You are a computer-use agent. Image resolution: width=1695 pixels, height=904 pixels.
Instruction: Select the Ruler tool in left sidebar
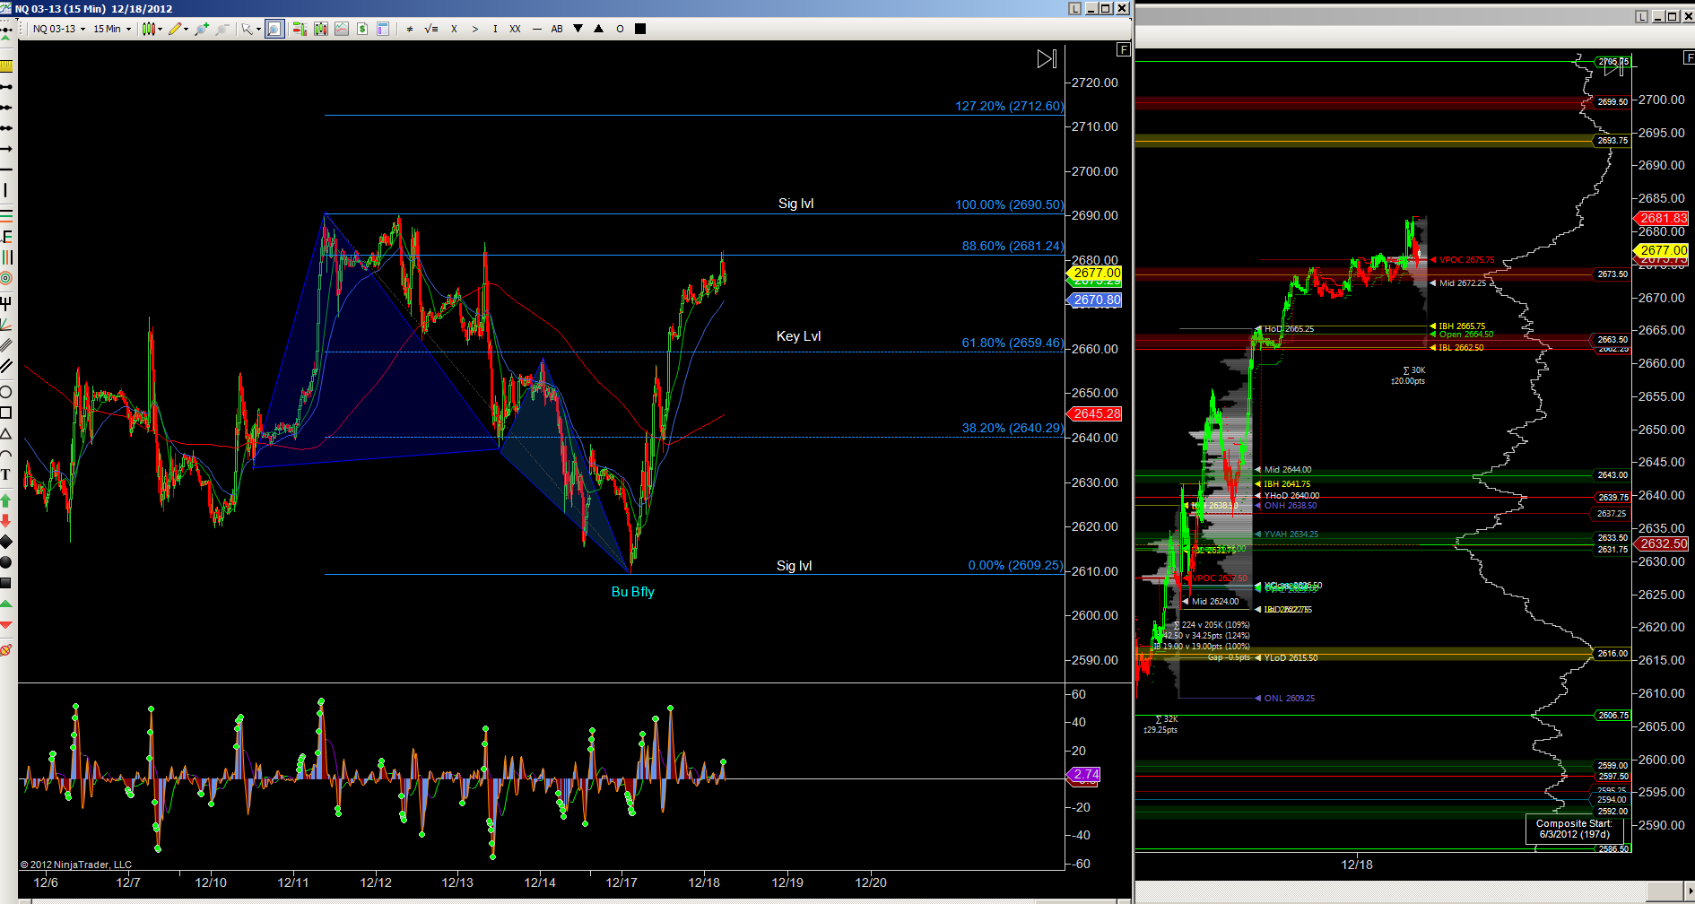click(5, 66)
